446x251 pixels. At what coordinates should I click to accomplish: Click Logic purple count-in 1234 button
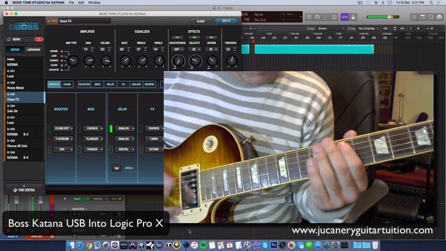click(344, 17)
